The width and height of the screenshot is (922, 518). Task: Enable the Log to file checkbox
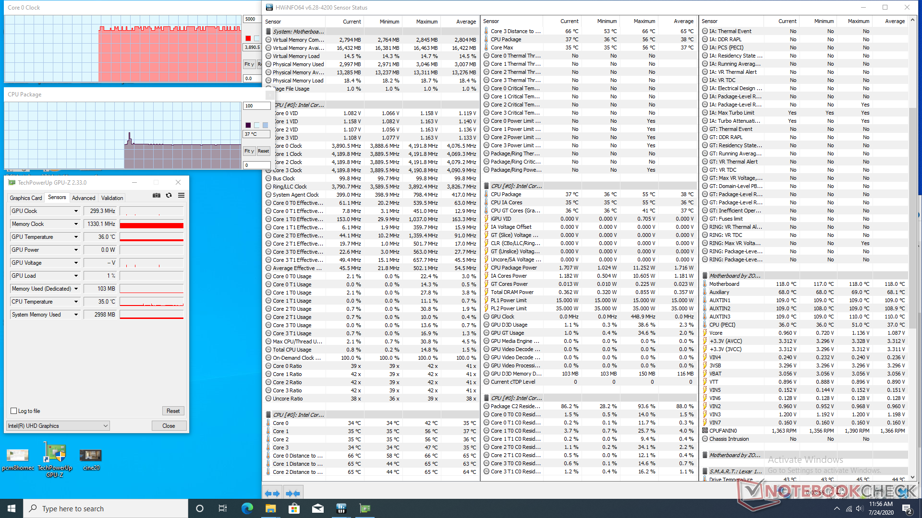click(x=14, y=411)
